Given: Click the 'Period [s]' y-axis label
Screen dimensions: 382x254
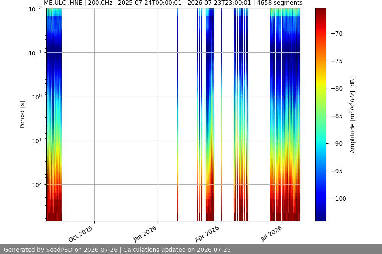Looking at the screenshot, I should tap(22, 115).
